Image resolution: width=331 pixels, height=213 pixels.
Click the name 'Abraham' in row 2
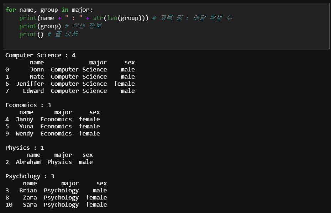tap(28, 162)
